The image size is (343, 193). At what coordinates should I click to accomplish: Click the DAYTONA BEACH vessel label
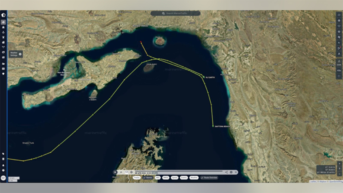(221, 127)
